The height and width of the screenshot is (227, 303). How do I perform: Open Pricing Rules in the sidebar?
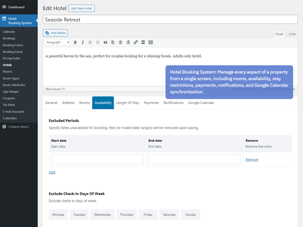pyautogui.click(x=11, y=59)
